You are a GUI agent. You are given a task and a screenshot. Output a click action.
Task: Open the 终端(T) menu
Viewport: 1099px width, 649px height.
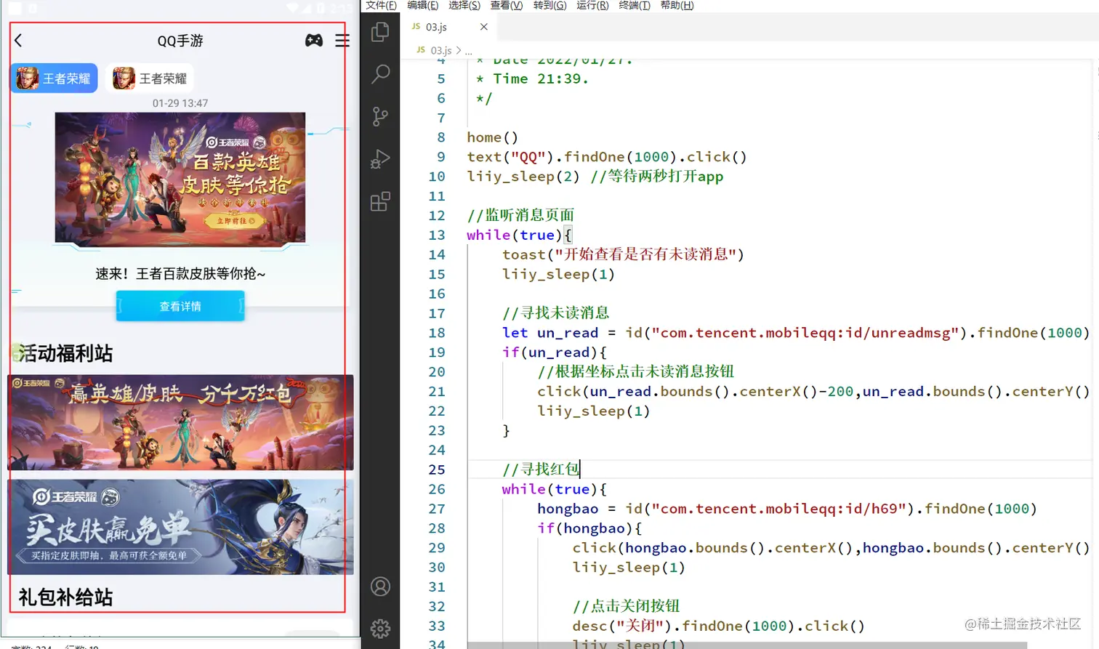pyautogui.click(x=635, y=5)
